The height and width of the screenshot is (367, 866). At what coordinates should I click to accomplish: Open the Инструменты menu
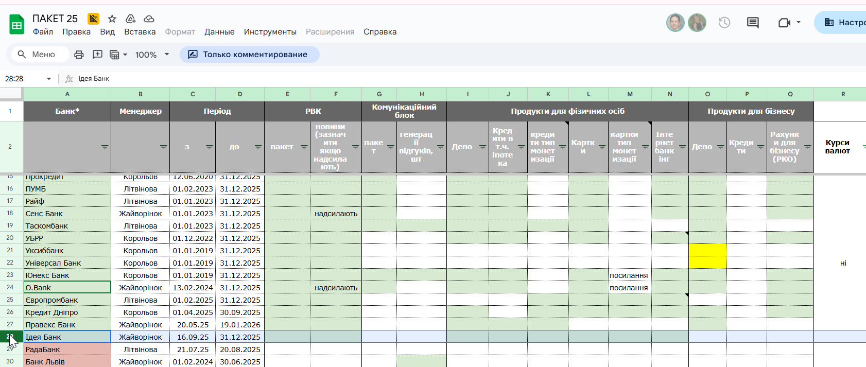coord(270,32)
